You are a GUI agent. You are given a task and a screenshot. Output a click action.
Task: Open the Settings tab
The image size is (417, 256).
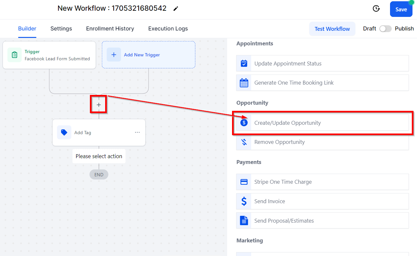pyautogui.click(x=61, y=29)
